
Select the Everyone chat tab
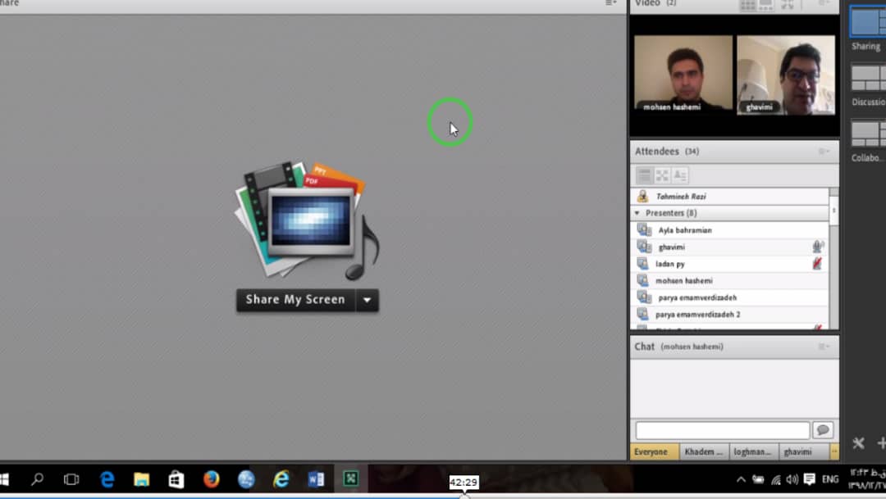(651, 451)
